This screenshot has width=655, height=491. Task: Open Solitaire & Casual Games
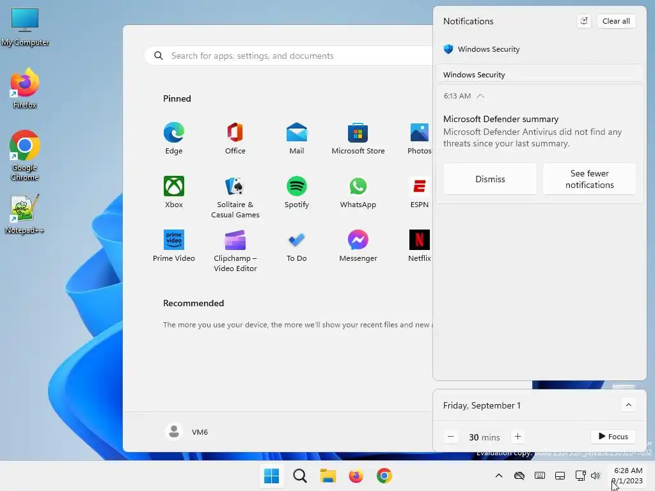click(235, 197)
